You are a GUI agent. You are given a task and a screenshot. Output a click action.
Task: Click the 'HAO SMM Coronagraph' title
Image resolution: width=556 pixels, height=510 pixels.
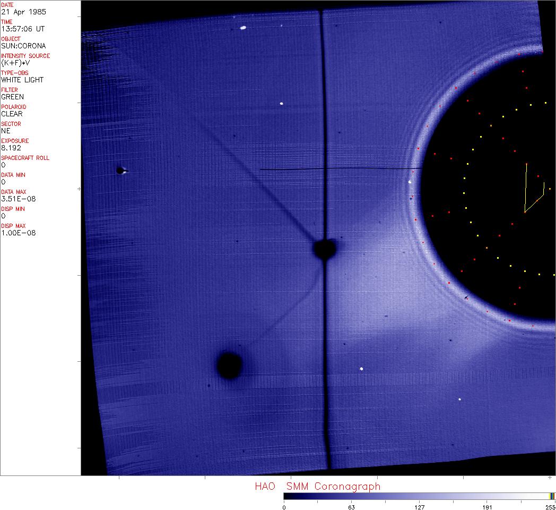click(x=317, y=486)
